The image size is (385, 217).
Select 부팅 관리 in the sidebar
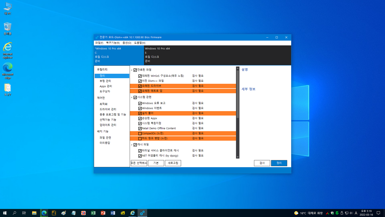pyautogui.click(x=105, y=81)
